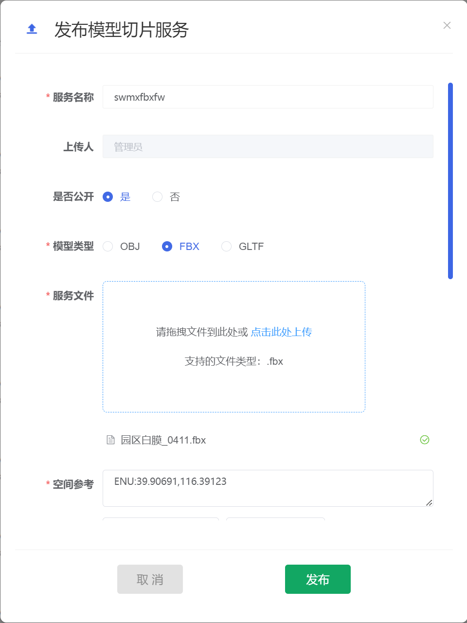
Task: Click the 支持的文件类型: .fbx hint text
Action: tap(234, 361)
